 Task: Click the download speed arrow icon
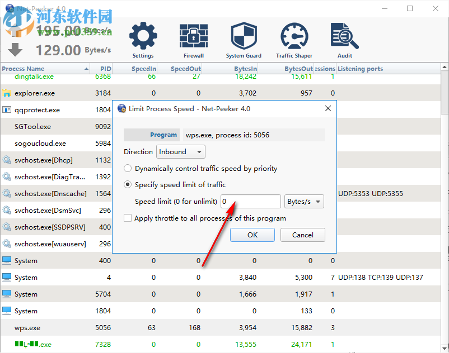click(15, 50)
